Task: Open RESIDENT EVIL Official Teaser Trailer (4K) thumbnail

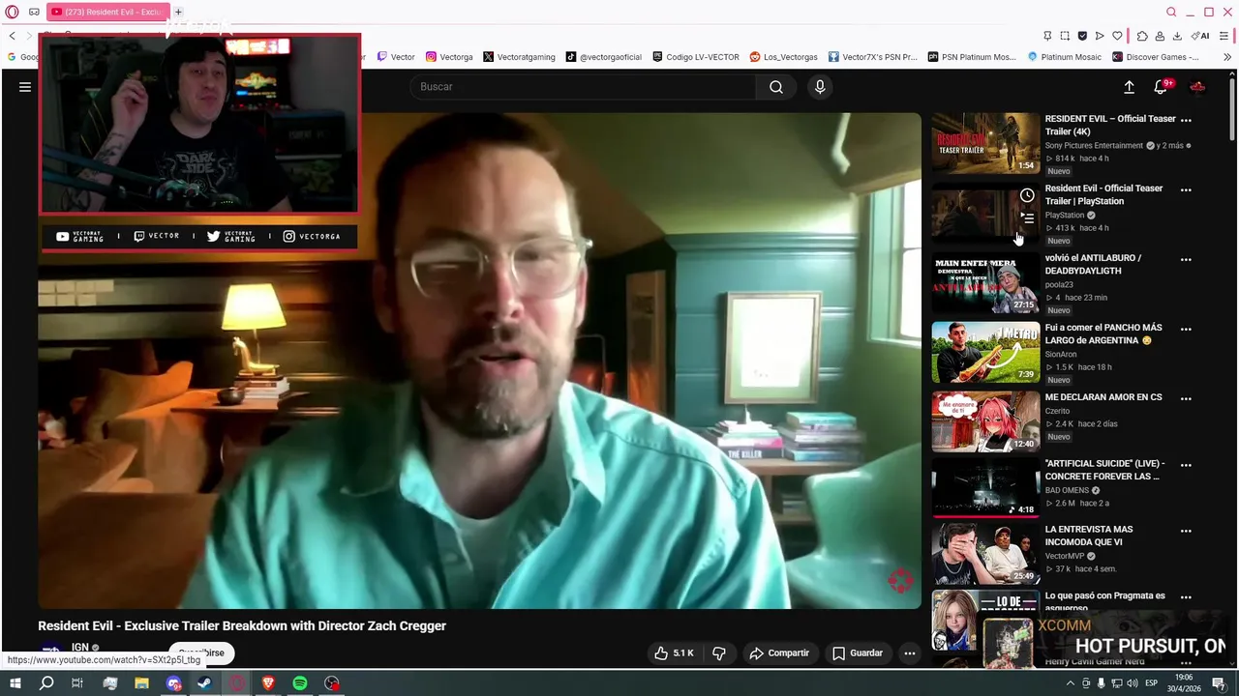Action: [x=985, y=144]
